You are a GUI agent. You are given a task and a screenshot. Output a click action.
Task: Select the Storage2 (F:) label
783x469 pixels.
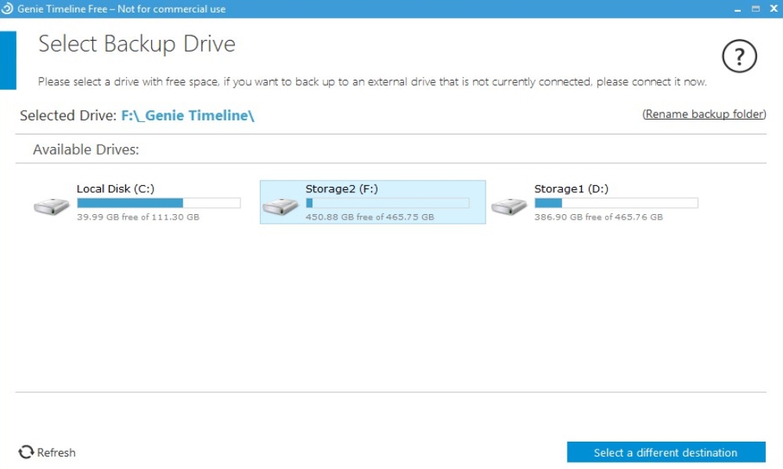(341, 189)
